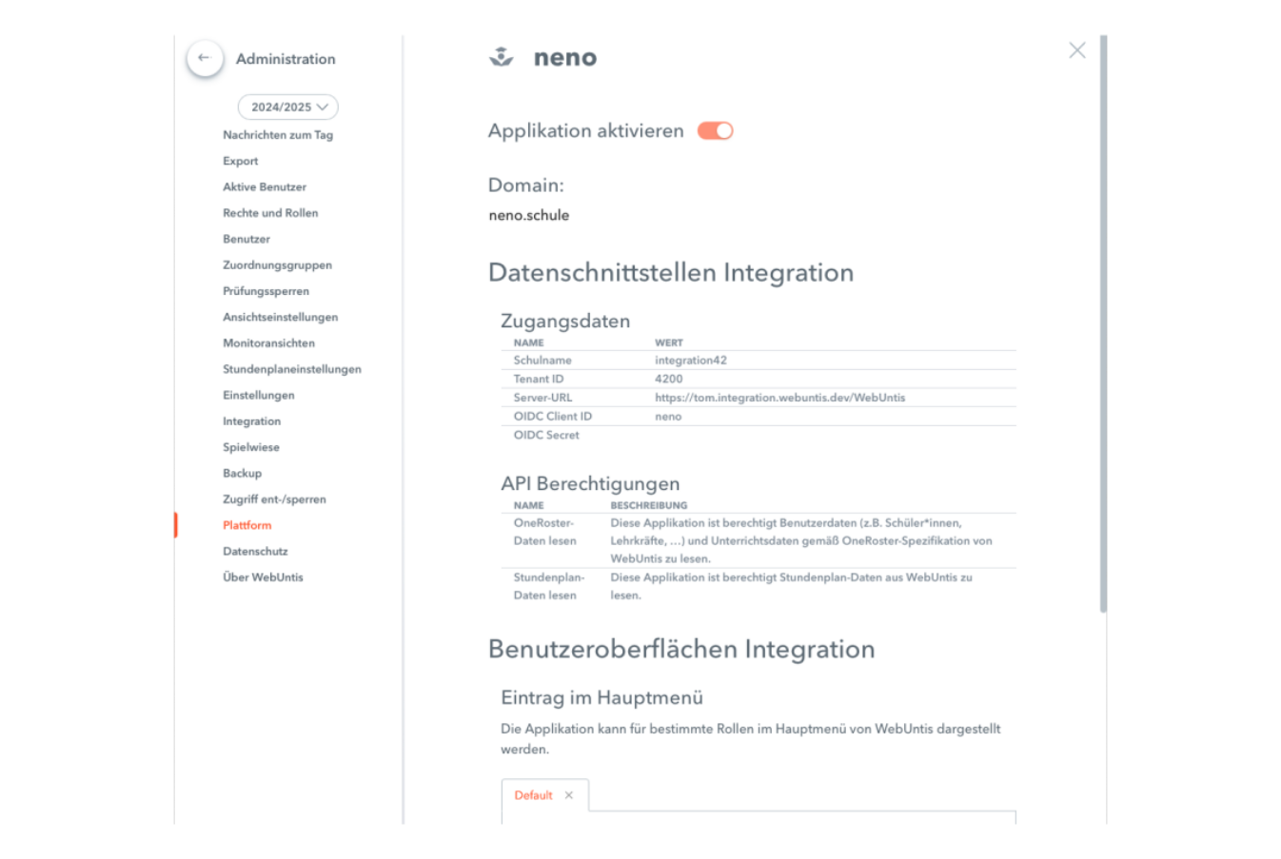1281x859 pixels.
Task: Select Integration in the sidebar
Action: click(251, 421)
